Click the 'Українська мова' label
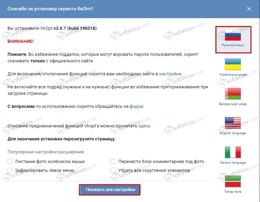 pyautogui.click(x=233, y=75)
